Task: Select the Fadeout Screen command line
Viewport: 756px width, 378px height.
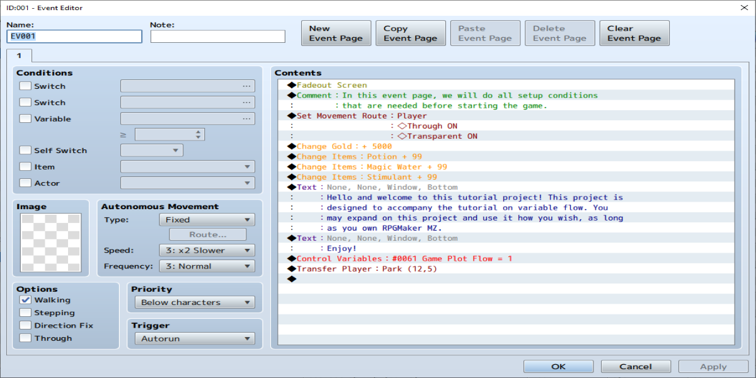Action: [506, 85]
